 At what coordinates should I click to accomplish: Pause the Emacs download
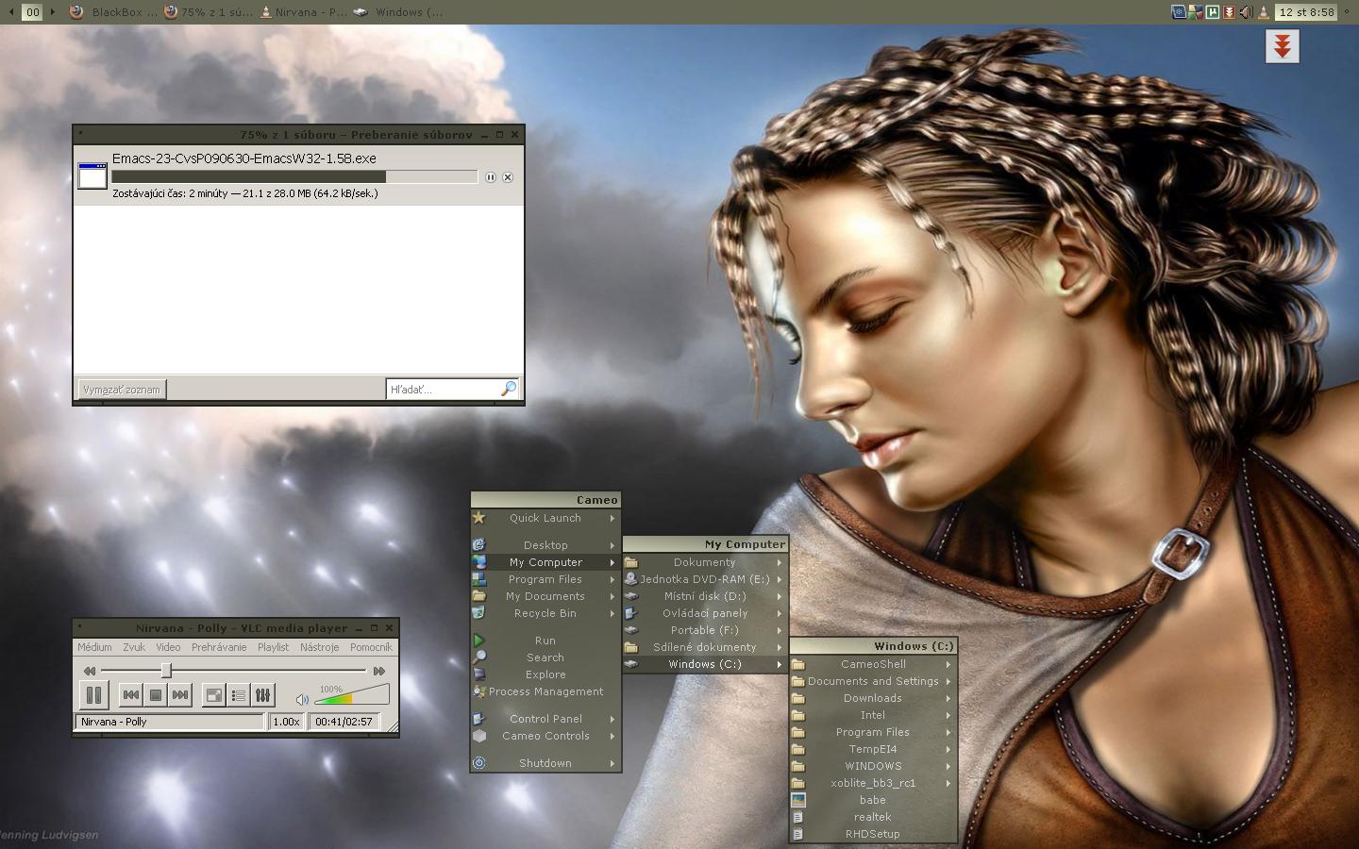click(491, 177)
